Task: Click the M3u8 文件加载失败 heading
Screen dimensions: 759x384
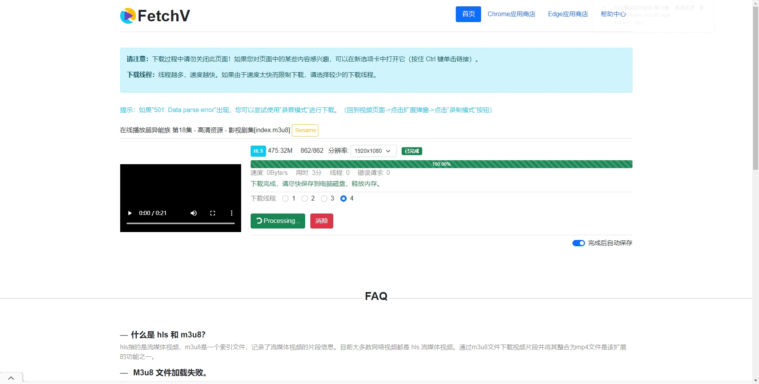Action: [x=172, y=373]
